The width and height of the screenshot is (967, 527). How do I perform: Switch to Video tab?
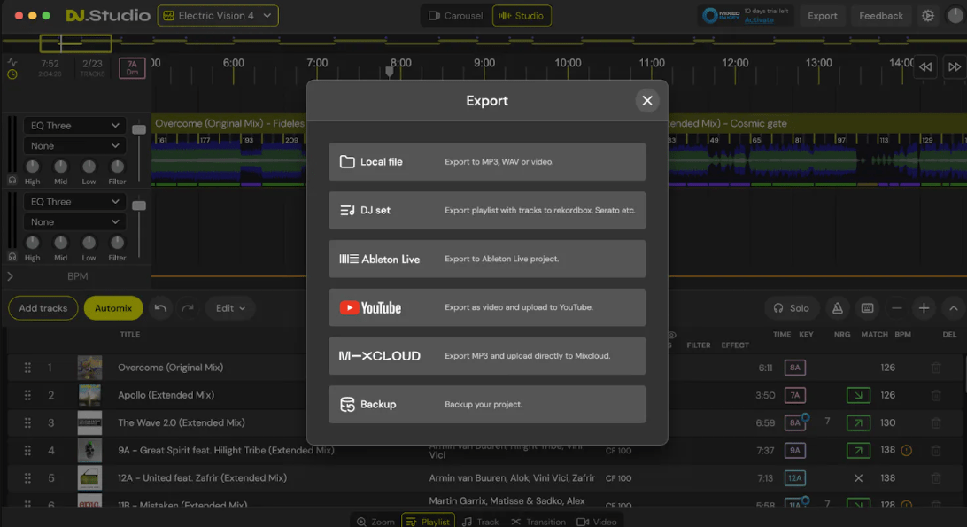596,522
